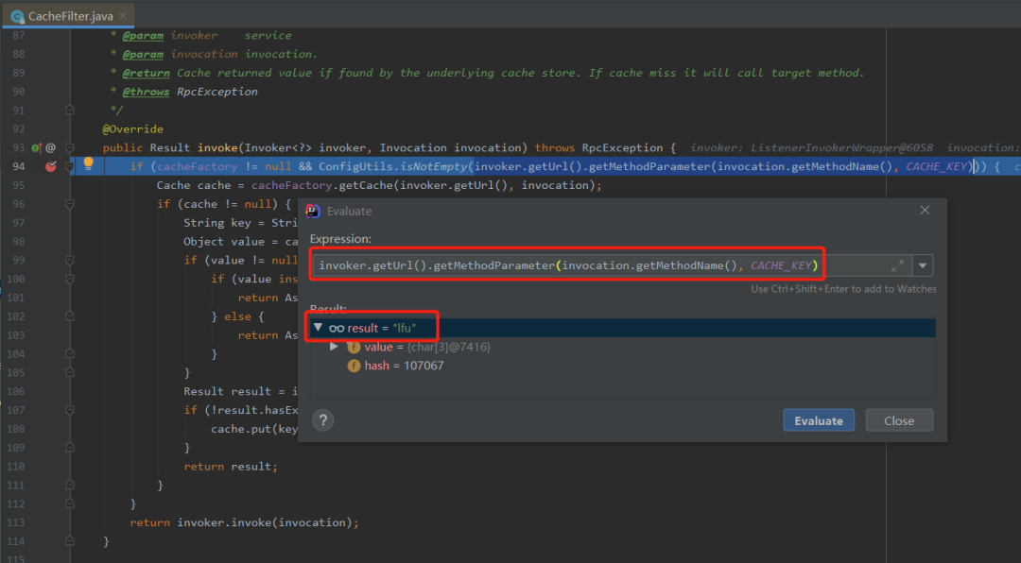Click the expand expression field icon
The height and width of the screenshot is (563, 1021).
pos(897,266)
